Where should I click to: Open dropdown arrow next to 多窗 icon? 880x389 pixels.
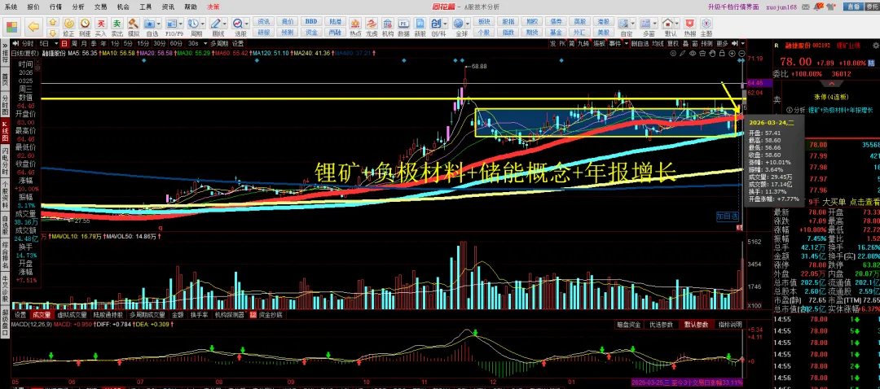pyautogui.click(x=654, y=24)
